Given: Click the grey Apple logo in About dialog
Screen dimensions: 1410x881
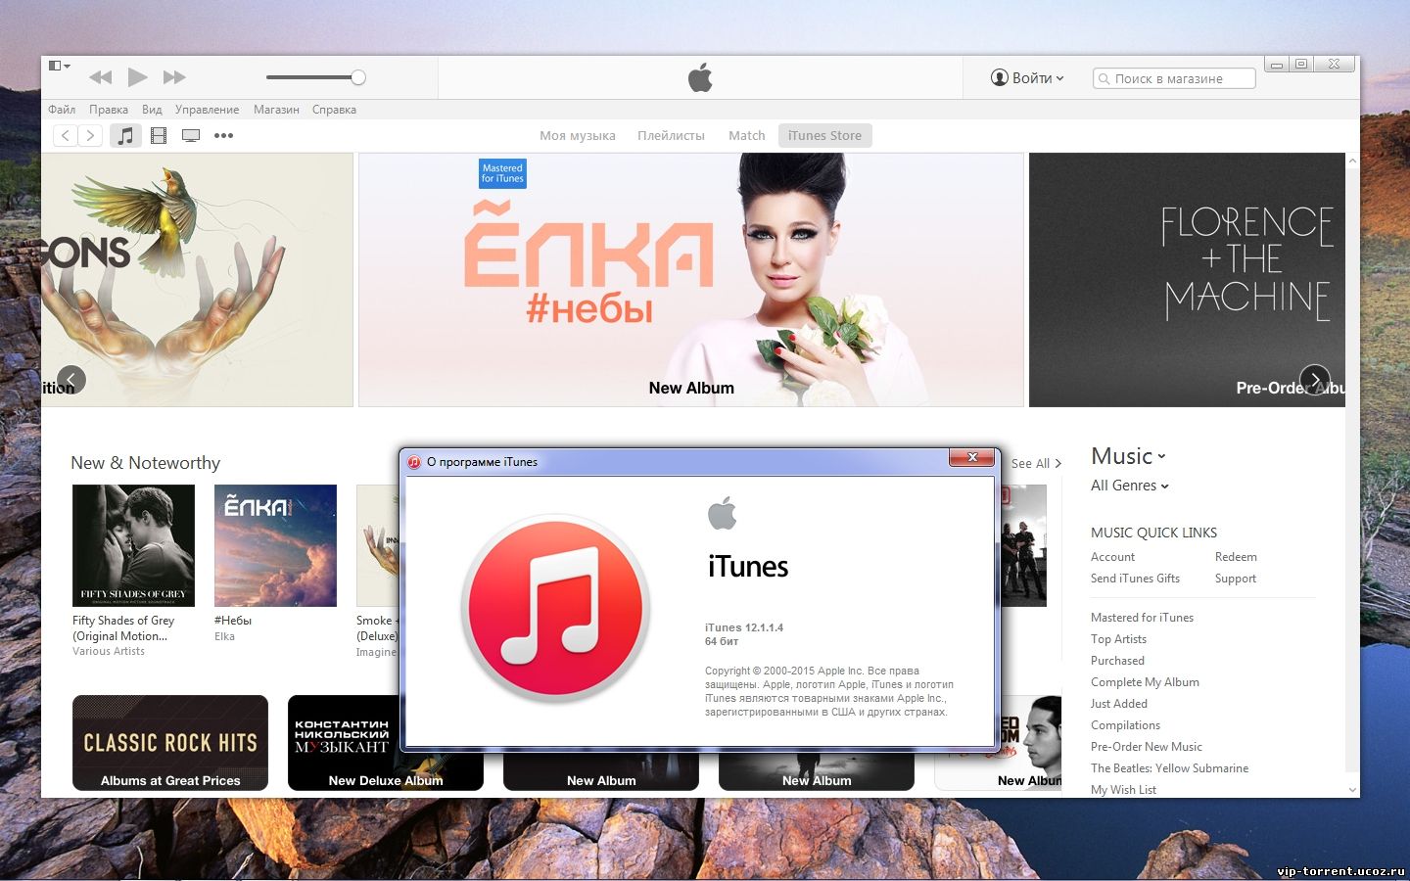Looking at the screenshot, I should point(722,513).
